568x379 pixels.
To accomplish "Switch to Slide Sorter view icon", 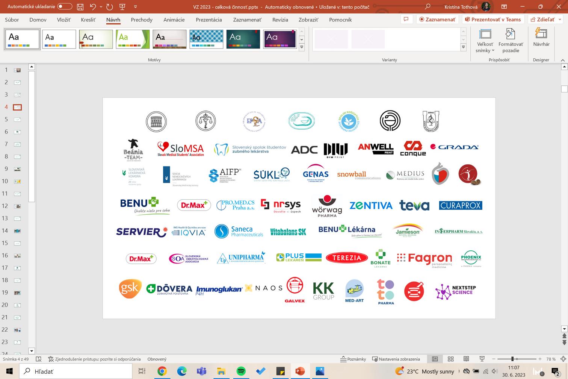I will 451,359.
